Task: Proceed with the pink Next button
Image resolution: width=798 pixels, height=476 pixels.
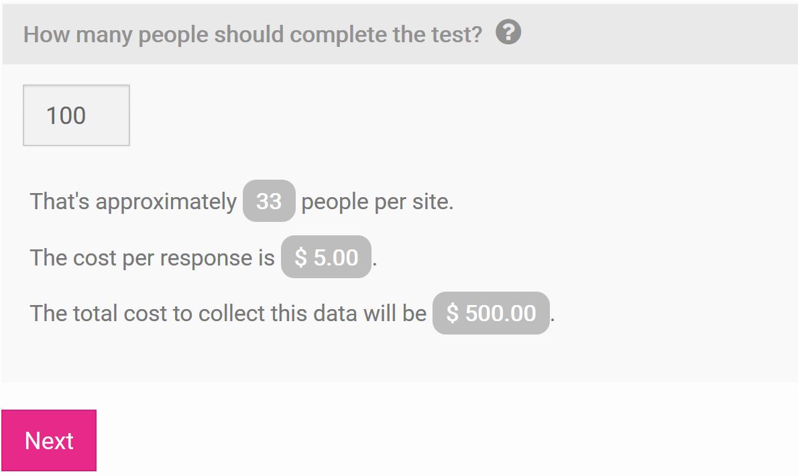Action: [x=49, y=440]
